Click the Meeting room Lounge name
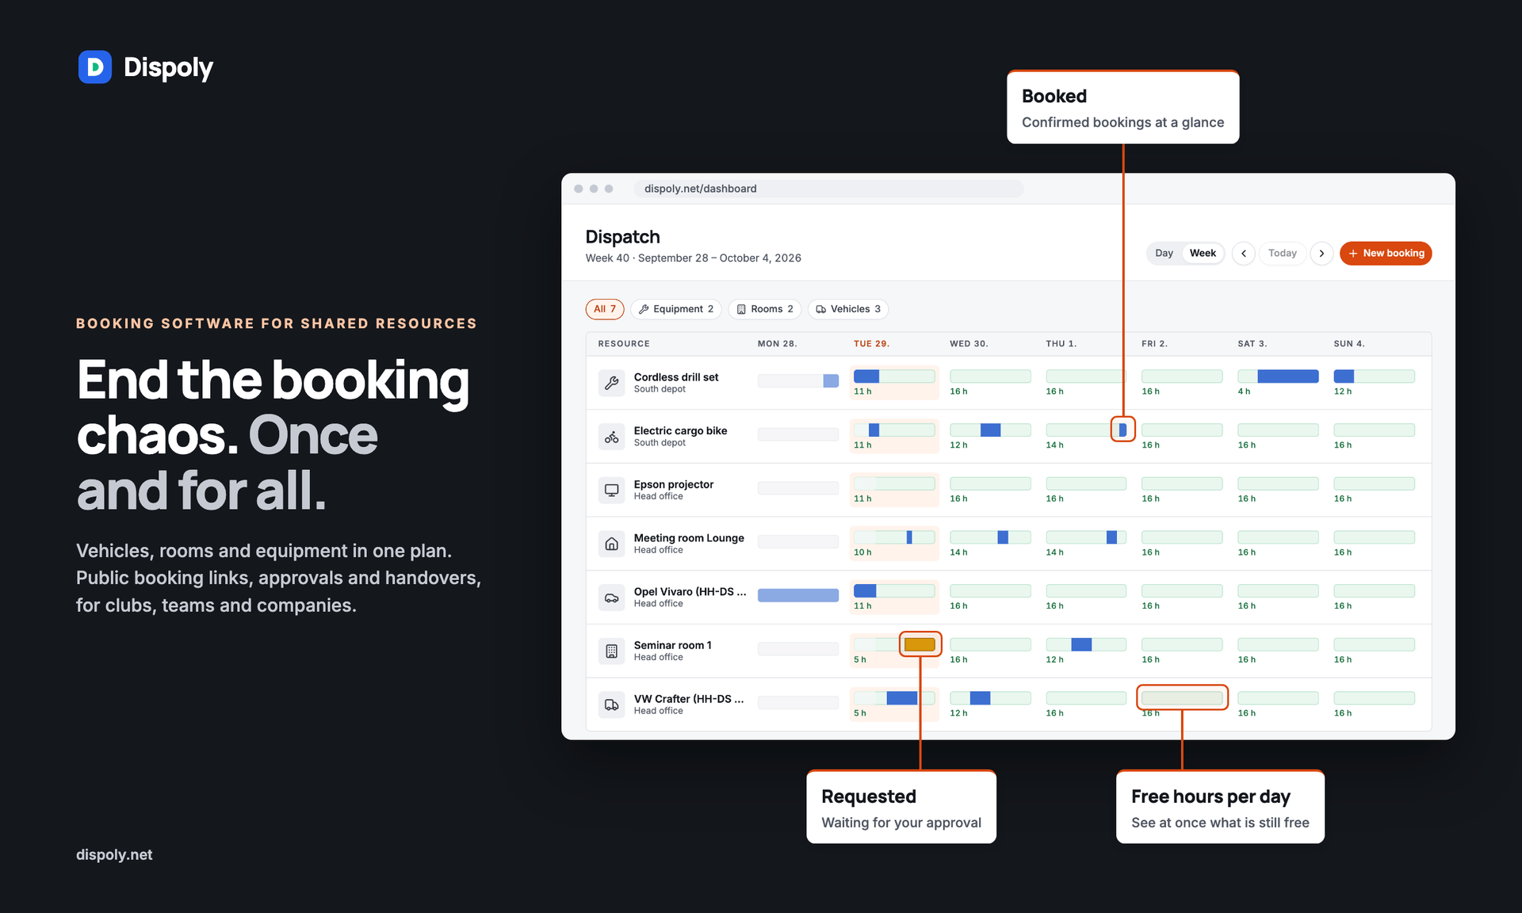 click(x=689, y=538)
